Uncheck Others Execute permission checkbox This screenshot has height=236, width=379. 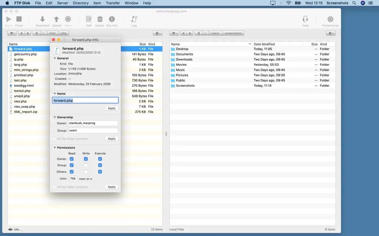(x=100, y=172)
